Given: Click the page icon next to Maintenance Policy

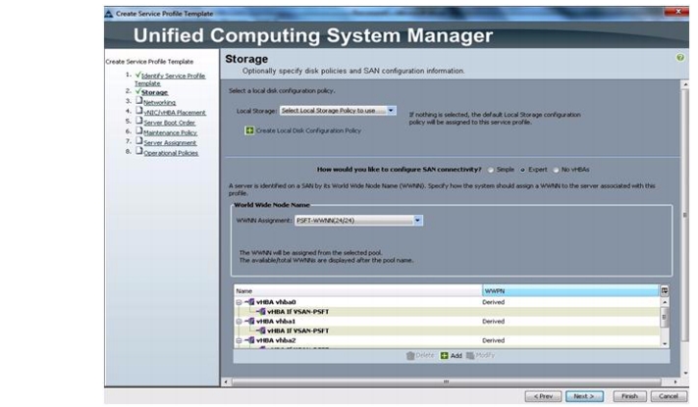Looking at the screenshot, I should pyautogui.click(x=138, y=130).
